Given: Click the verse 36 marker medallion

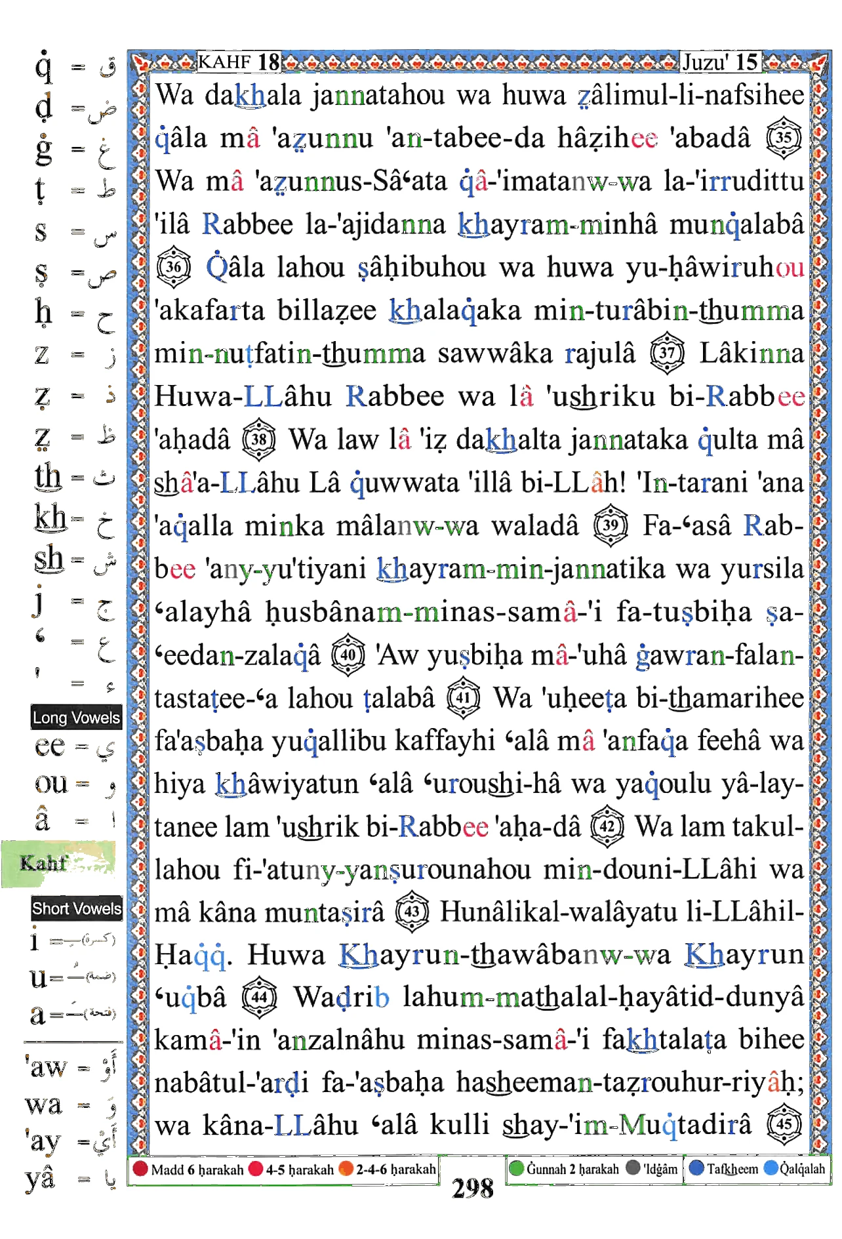Looking at the screenshot, I should (x=174, y=267).
